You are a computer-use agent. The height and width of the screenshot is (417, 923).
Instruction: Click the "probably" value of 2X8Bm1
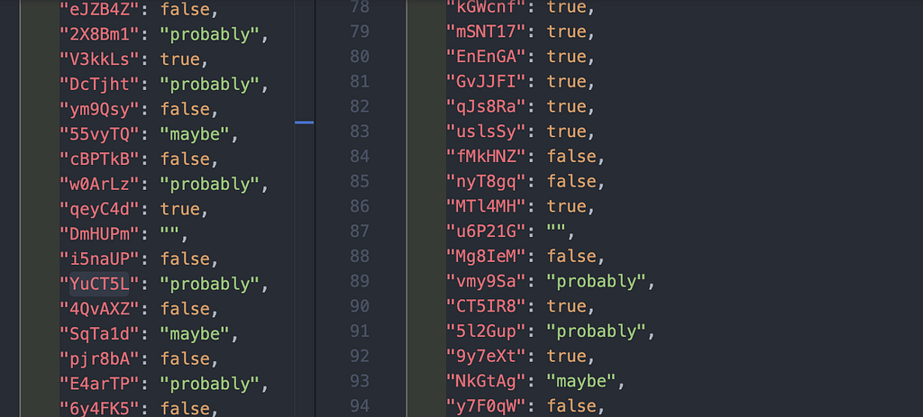coord(209,35)
